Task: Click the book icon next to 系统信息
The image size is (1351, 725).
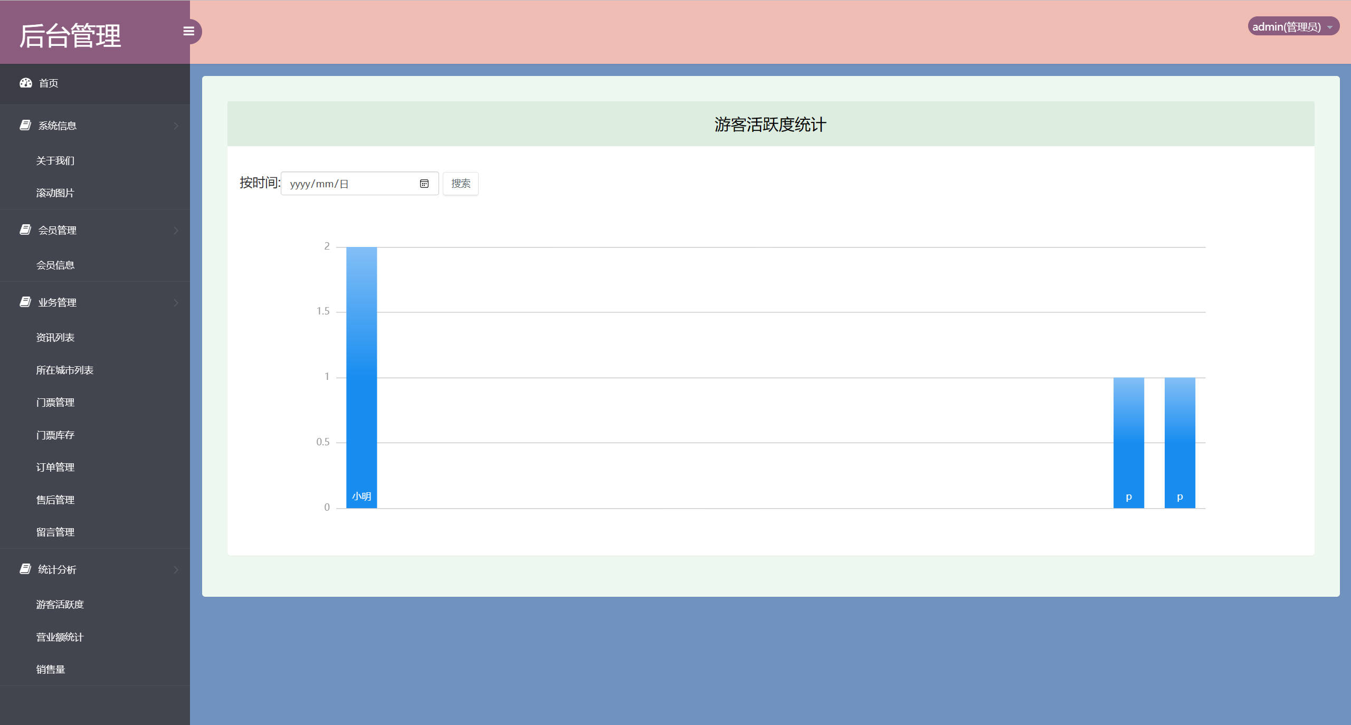Action: coord(25,125)
